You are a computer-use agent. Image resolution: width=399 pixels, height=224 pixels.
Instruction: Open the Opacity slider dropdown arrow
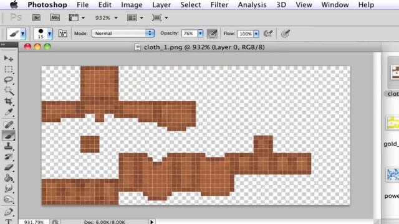pyautogui.click(x=200, y=34)
